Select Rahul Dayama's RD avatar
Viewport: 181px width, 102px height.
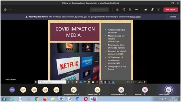[169, 90]
